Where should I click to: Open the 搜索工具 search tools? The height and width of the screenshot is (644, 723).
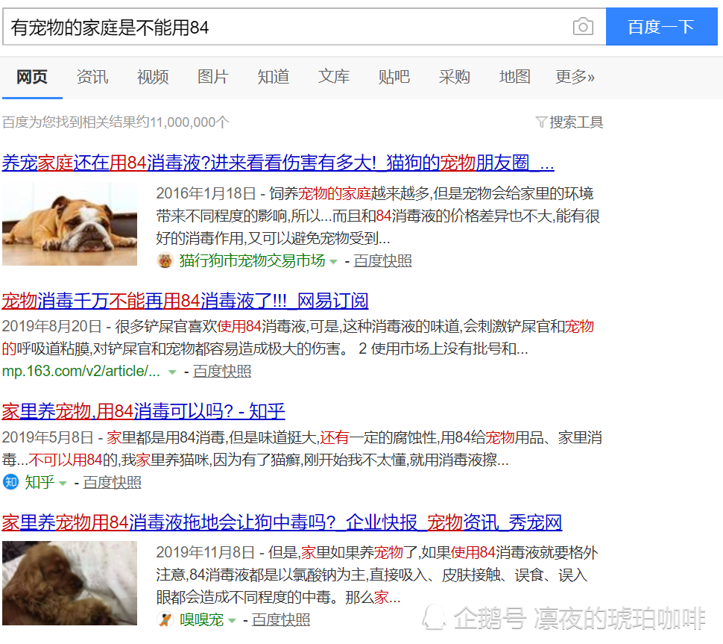pyautogui.click(x=569, y=122)
